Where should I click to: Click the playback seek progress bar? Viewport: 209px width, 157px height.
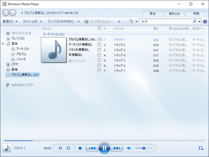coord(104,140)
